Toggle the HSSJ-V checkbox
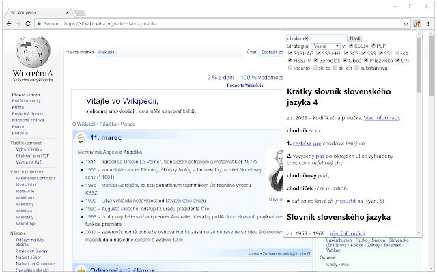 (x=290, y=60)
